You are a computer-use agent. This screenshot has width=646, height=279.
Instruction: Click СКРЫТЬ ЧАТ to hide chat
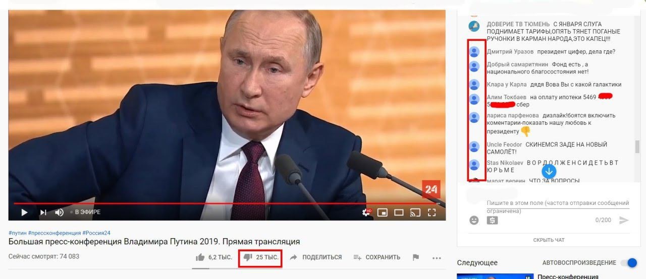[x=549, y=240]
